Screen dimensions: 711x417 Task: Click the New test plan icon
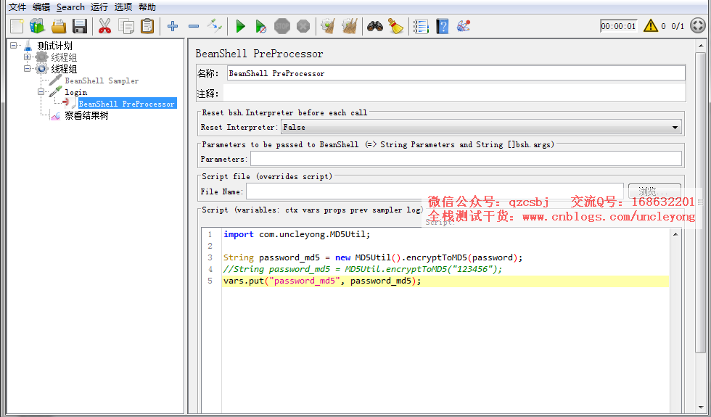17,26
